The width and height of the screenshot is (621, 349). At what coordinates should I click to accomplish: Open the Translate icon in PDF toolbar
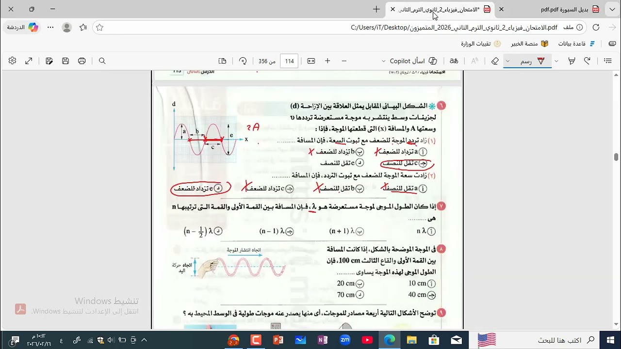[454, 61]
